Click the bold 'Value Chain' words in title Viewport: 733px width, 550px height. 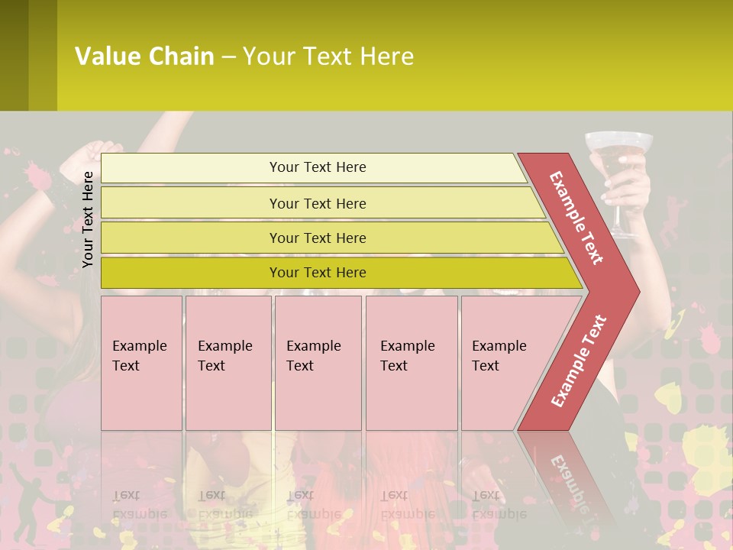point(144,56)
